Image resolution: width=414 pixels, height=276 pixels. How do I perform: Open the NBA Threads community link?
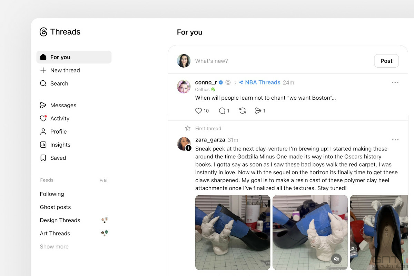pos(262,82)
